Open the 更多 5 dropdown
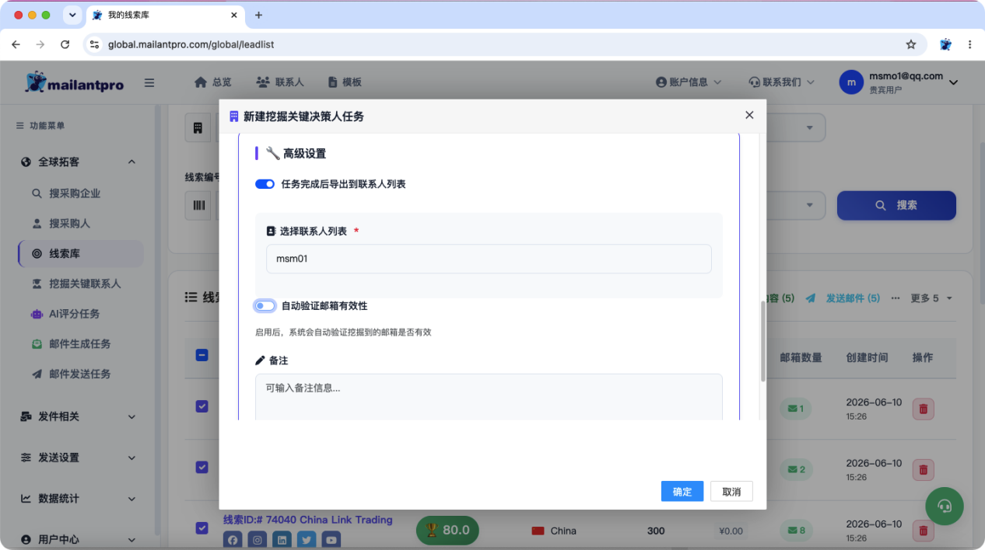The image size is (985, 550). 931,298
